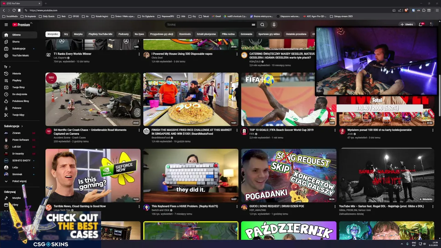The image size is (441, 248).
Task: Click the BeardMeatsFood channel avatar
Action: pos(146,131)
